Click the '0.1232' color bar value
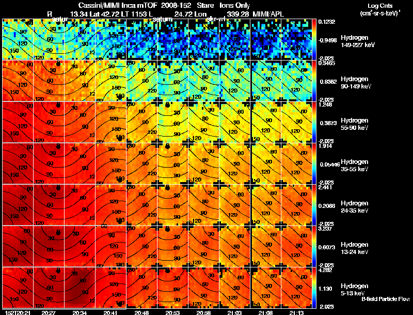 point(327,22)
